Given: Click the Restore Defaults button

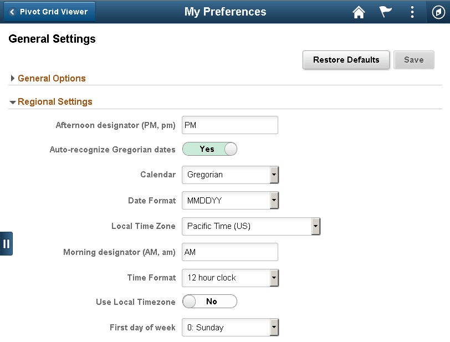Looking at the screenshot, I should [346, 60].
